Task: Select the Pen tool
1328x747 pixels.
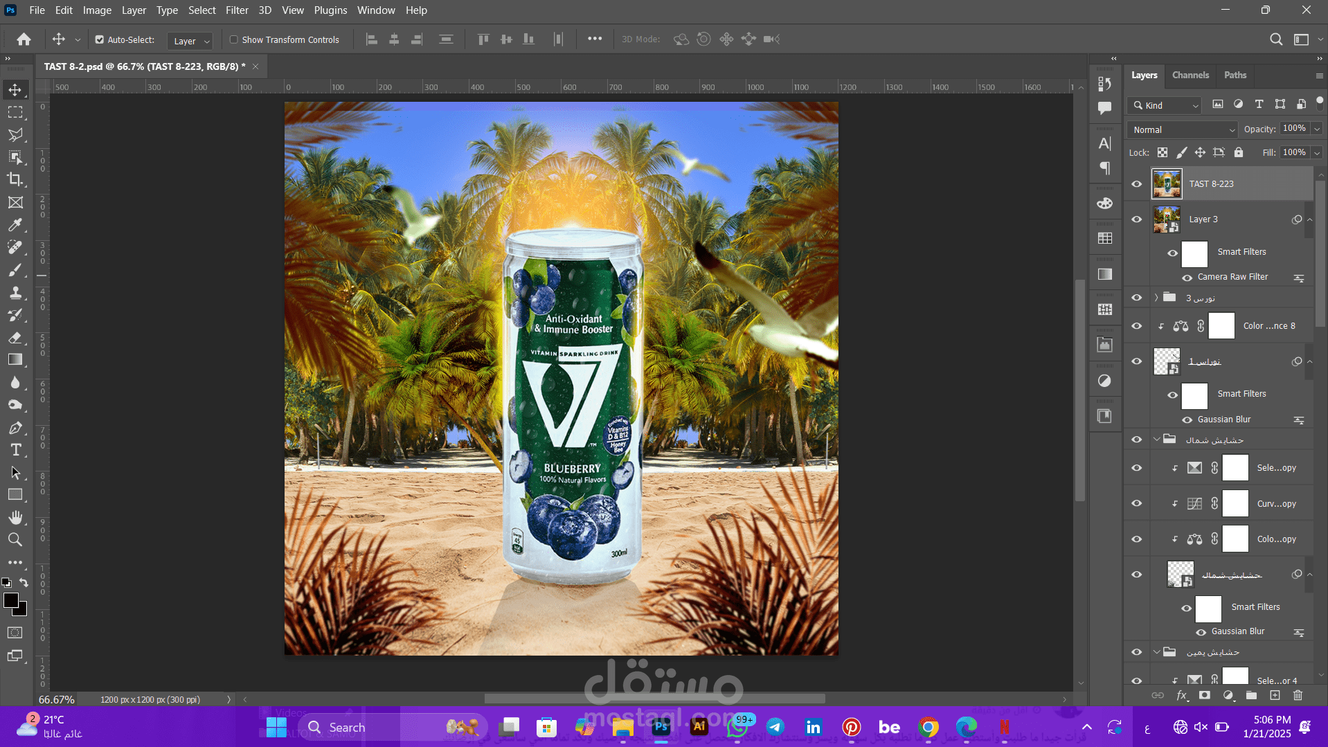Action: coord(15,428)
